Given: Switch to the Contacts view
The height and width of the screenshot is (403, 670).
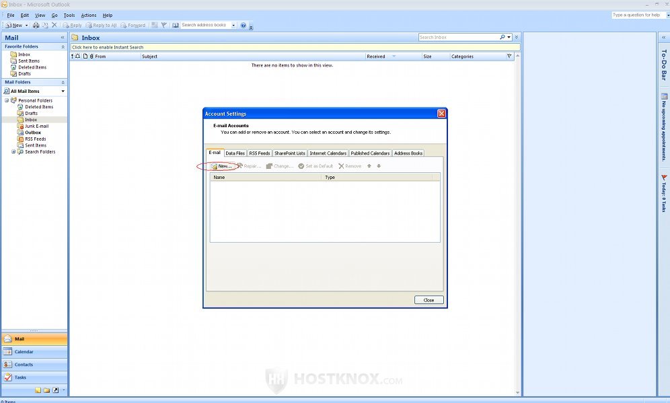Looking at the screenshot, I should click(34, 365).
